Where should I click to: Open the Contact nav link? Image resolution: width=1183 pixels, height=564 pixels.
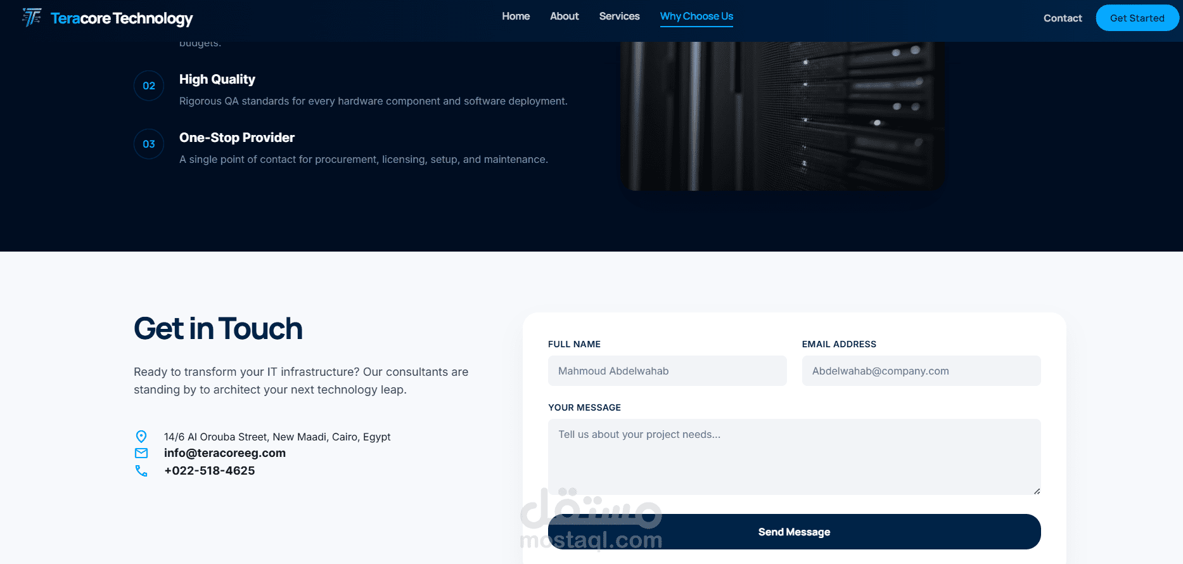coord(1063,18)
